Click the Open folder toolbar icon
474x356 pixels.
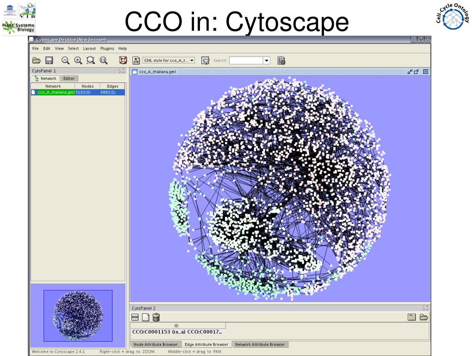(36, 60)
